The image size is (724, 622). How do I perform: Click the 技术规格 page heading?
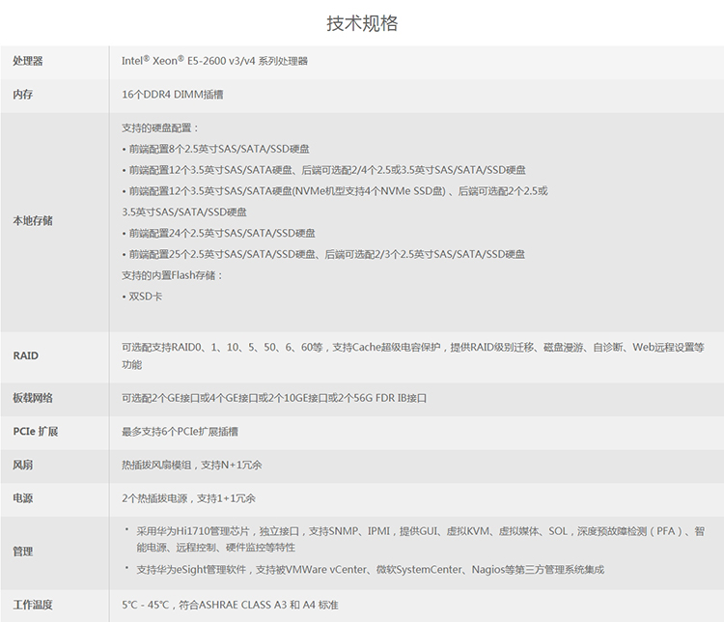pos(362,23)
